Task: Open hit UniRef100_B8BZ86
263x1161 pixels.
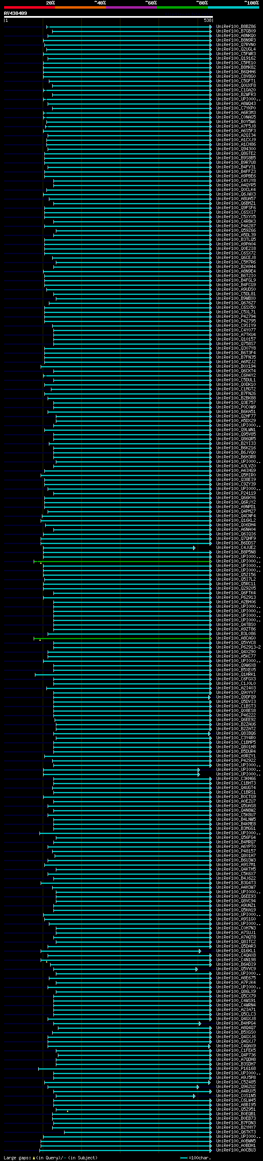Action: pyautogui.click(x=236, y=27)
